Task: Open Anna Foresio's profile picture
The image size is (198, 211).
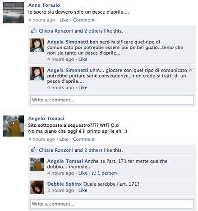Action: coord(14,13)
